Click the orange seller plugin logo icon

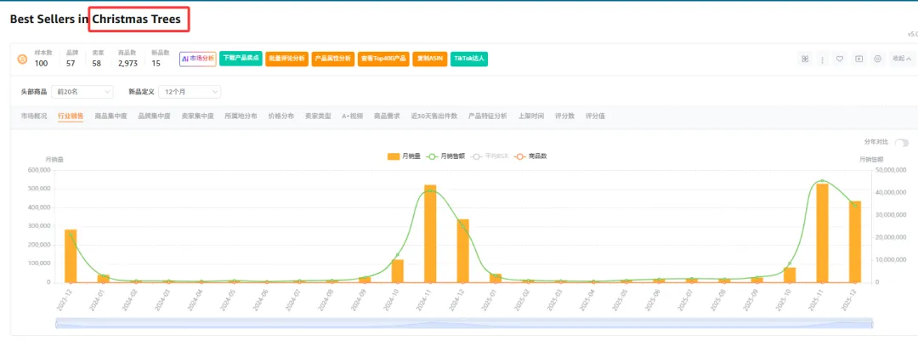pyautogui.click(x=23, y=59)
